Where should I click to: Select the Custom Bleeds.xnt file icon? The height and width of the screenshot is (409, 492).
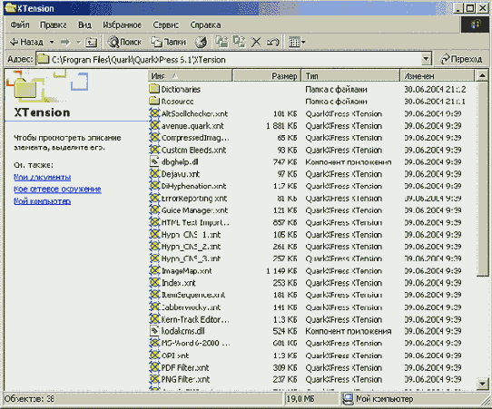(x=154, y=150)
